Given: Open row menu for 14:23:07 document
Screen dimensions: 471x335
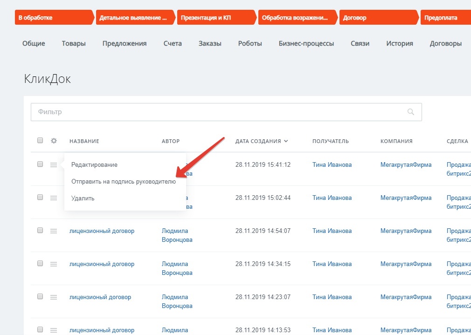Looking at the screenshot, I should (x=54, y=297).
